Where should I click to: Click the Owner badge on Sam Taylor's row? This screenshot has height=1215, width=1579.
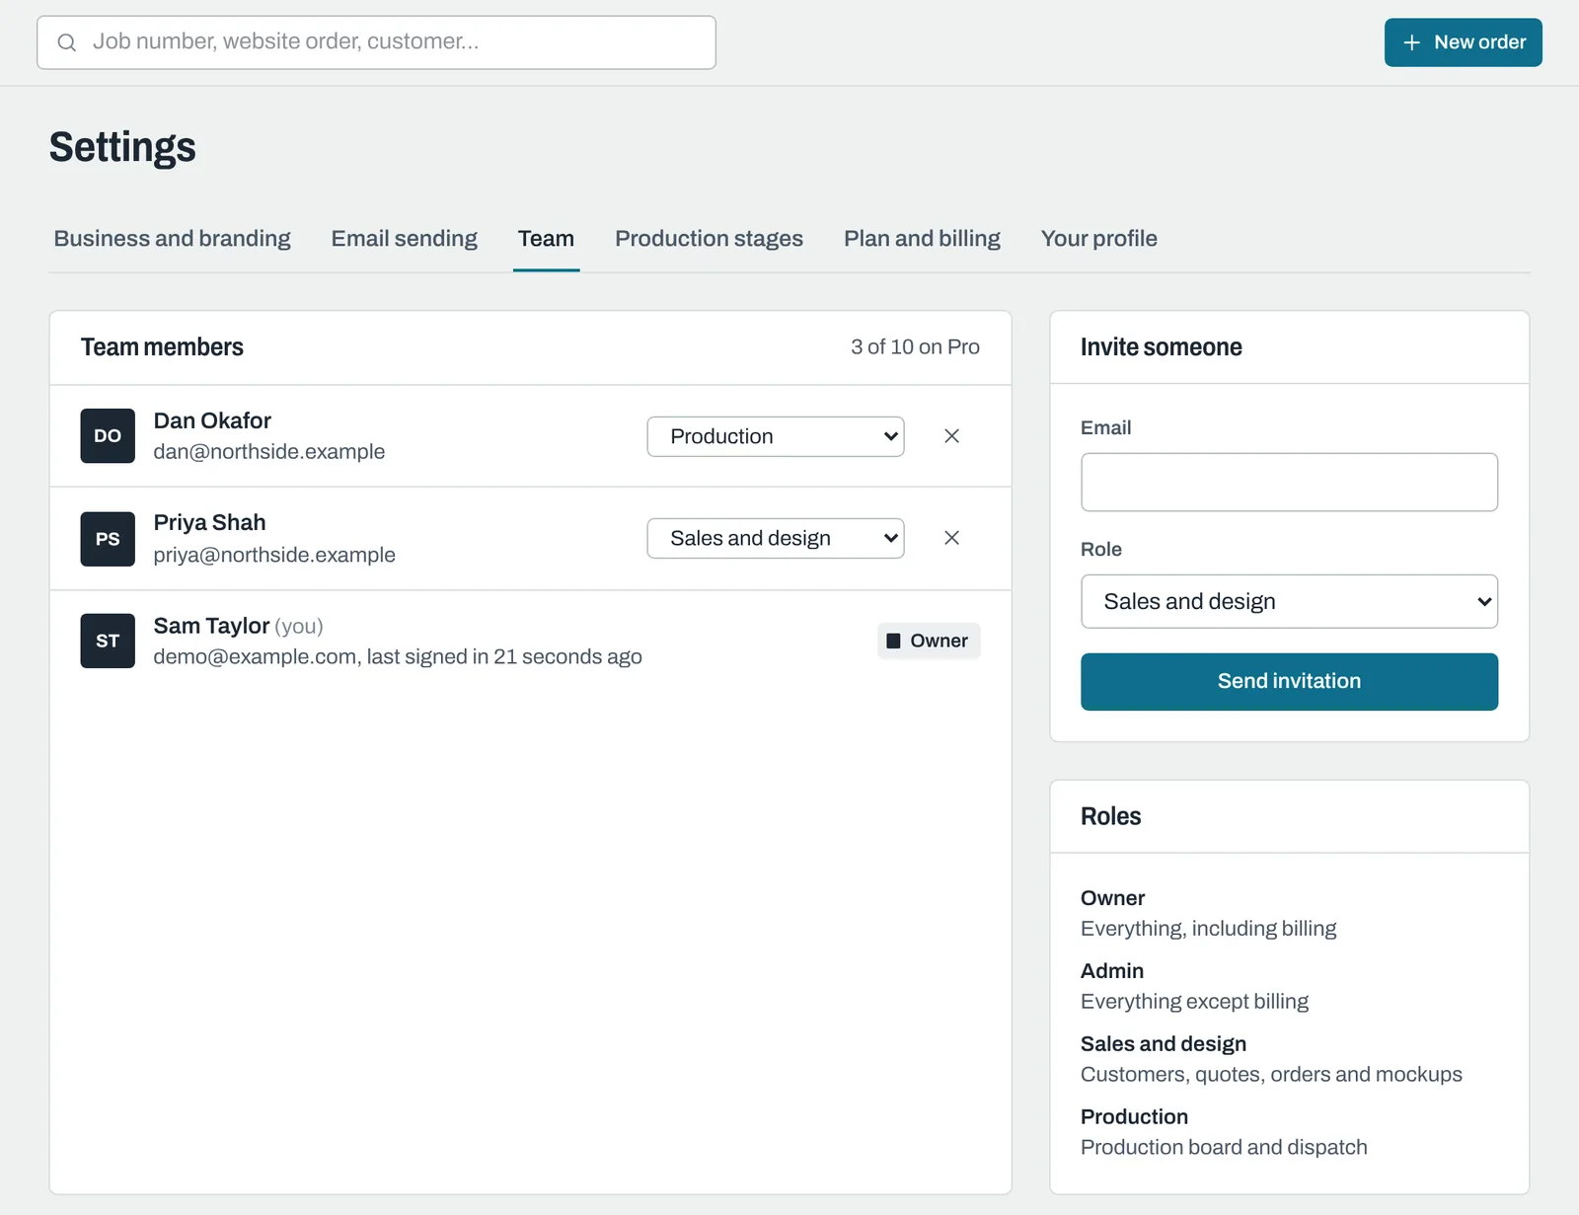point(929,641)
